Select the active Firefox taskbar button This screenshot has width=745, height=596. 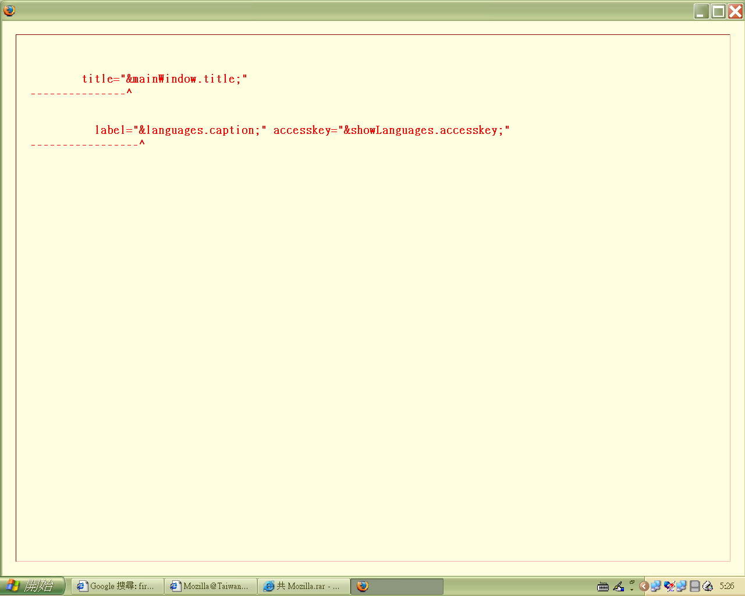click(396, 586)
